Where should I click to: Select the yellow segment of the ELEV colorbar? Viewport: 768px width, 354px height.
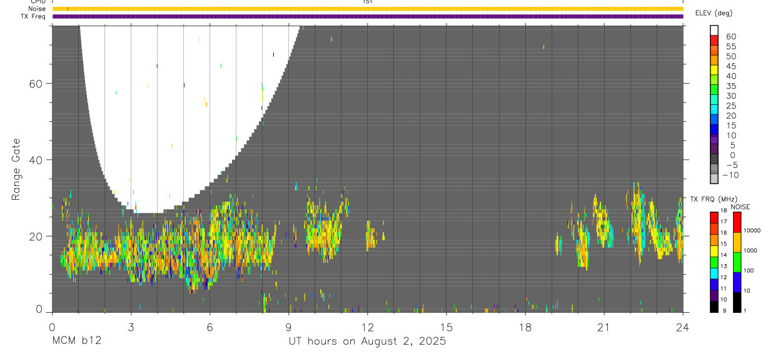tap(714, 70)
